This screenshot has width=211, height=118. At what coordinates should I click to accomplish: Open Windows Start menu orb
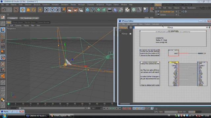(4, 116)
